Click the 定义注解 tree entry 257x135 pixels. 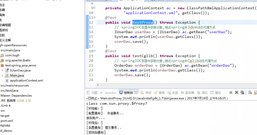tap(5, 40)
